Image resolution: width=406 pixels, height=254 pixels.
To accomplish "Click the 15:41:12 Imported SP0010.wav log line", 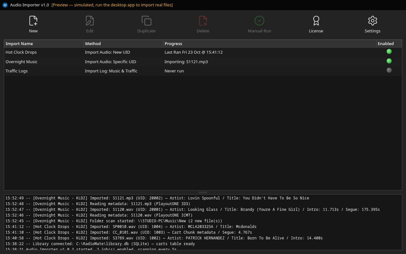I will (x=131, y=227).
